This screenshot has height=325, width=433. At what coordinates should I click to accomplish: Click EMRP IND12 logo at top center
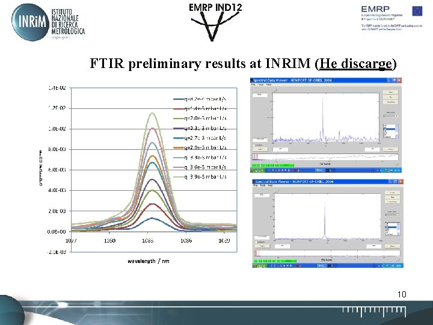(x=215, y=22)
